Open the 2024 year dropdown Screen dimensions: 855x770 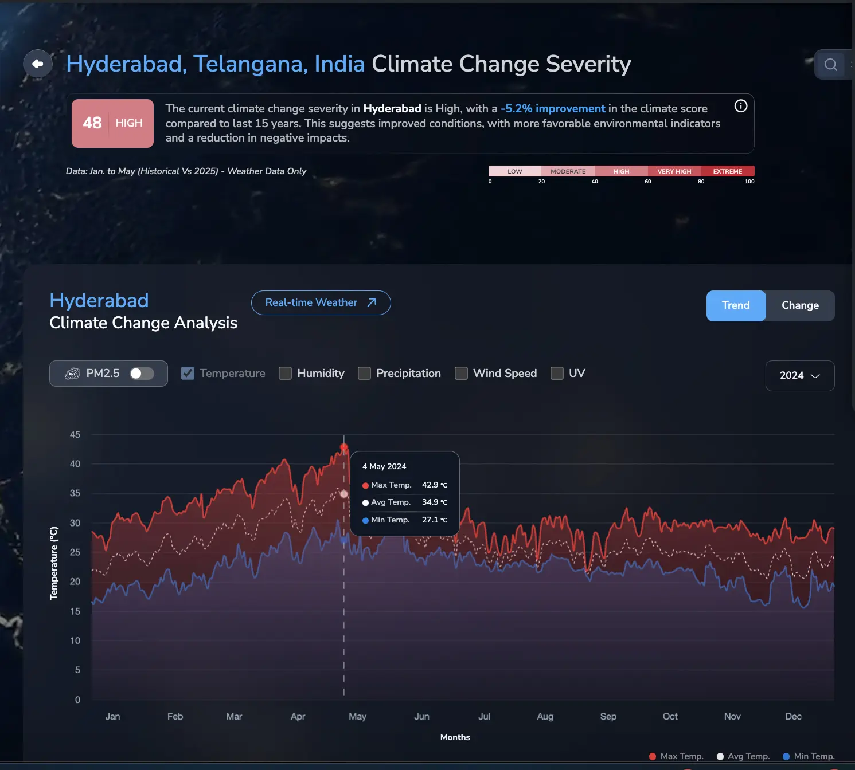tap(800, 376)
